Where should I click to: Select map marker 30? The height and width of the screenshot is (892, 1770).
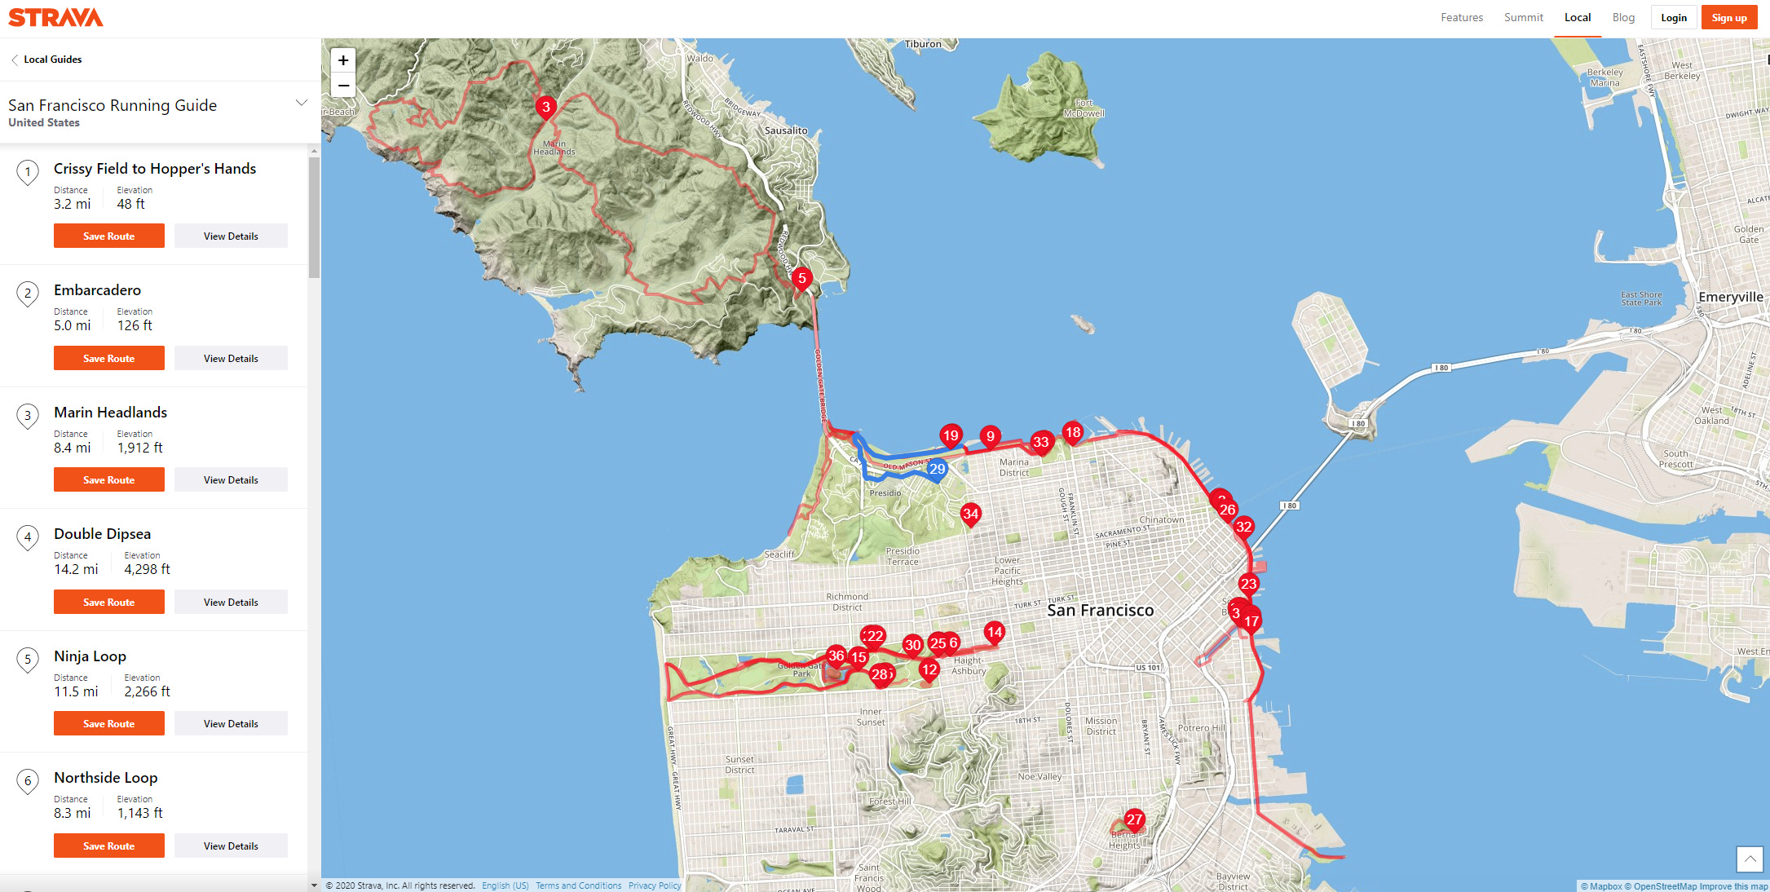[912, 646]
